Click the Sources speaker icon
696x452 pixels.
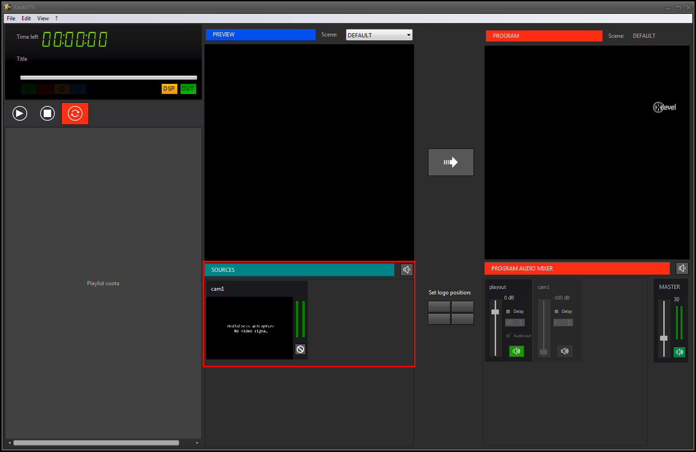[x=407, y=270]
